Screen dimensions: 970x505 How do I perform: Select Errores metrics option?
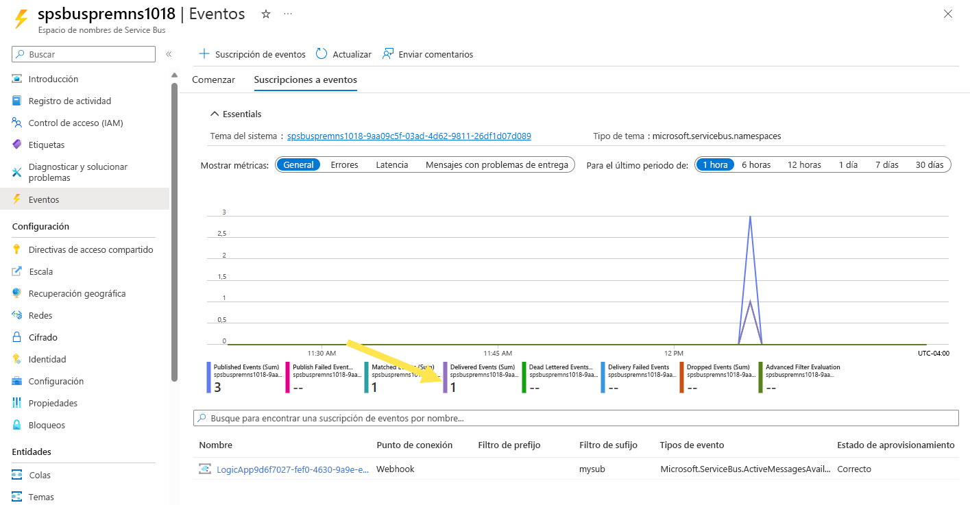[x=344, y=164]
